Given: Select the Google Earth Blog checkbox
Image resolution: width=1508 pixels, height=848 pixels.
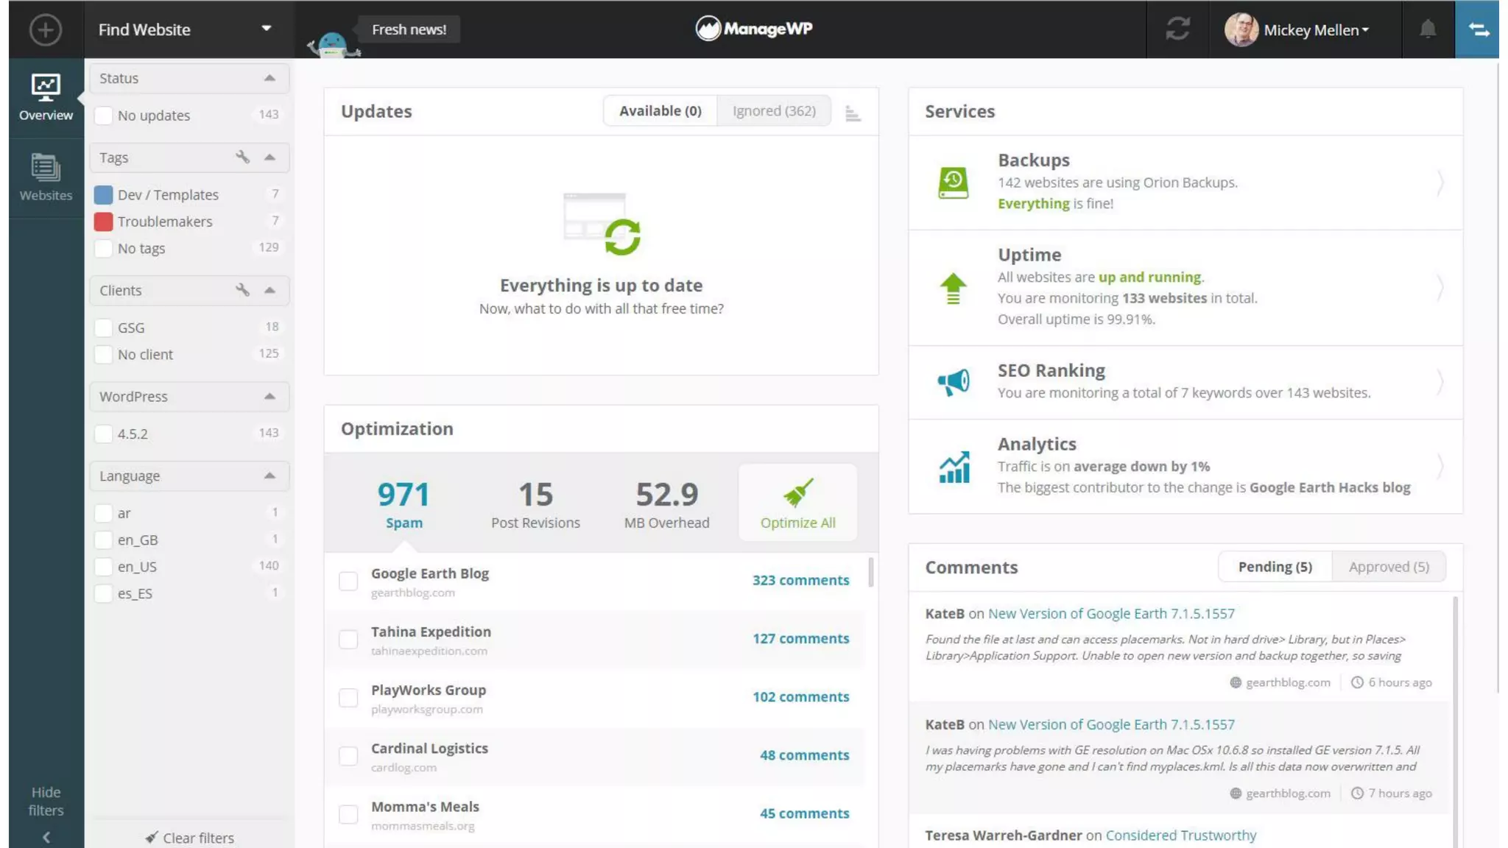Looking at the screenshot, I should click(x=348, y=582).
